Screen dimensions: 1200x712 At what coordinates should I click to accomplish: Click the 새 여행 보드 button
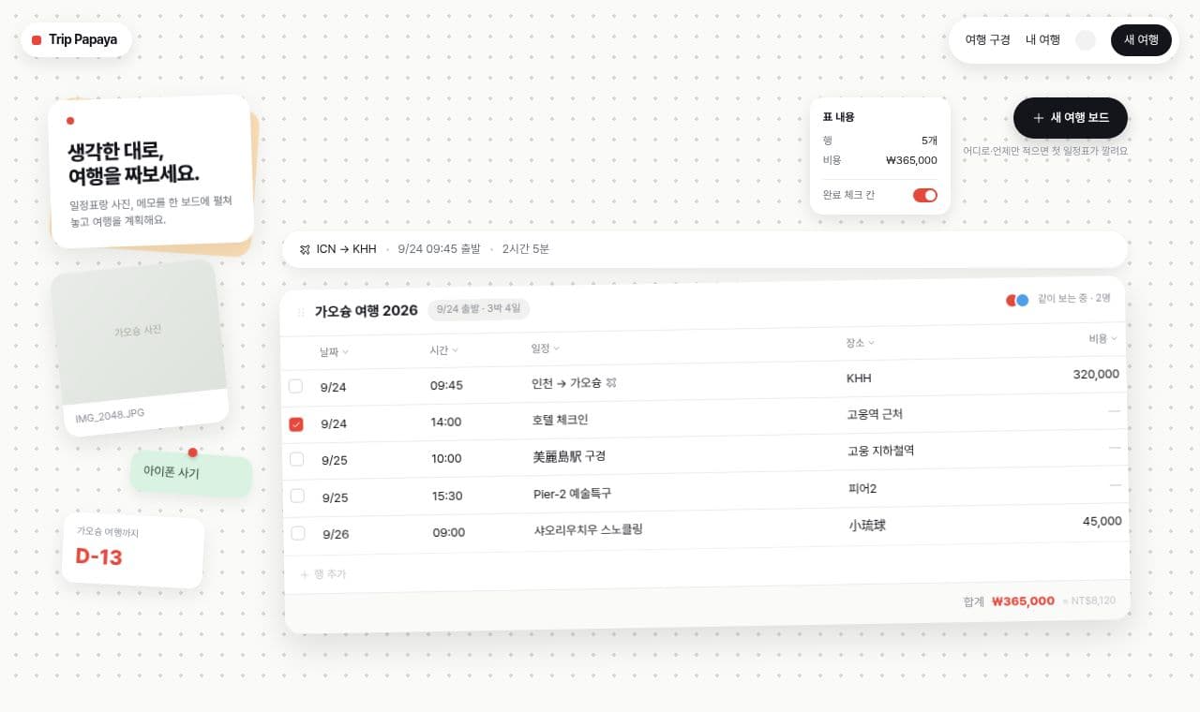coord(1071,118)
